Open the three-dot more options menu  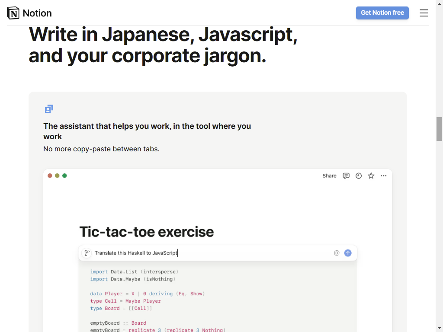(383, 176)
